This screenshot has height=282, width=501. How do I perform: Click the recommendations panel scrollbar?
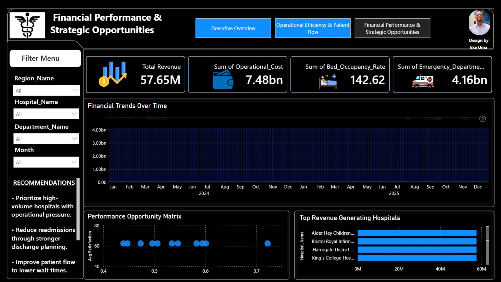point(78,209)
